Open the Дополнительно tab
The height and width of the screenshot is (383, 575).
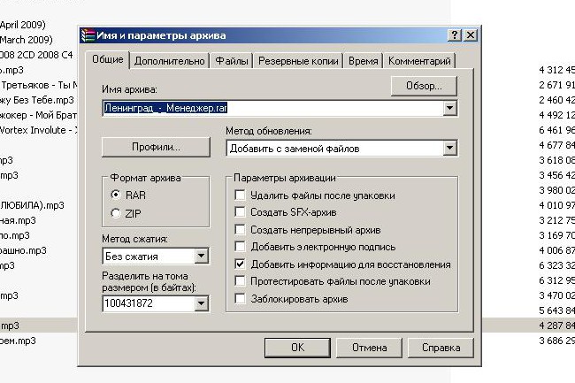click(170, 61)
